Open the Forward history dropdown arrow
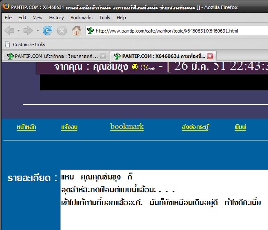 [38, 31]
